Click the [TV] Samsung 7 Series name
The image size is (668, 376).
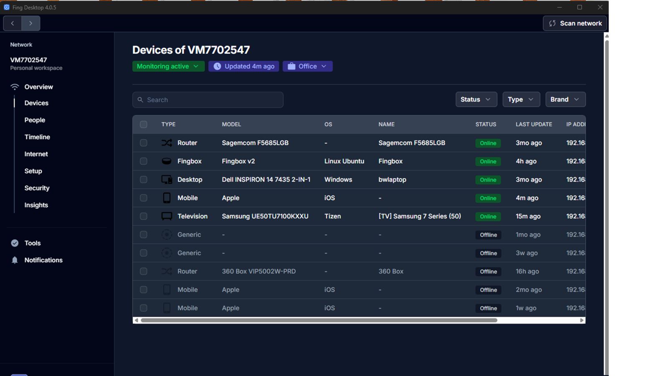tap(420, 216)
